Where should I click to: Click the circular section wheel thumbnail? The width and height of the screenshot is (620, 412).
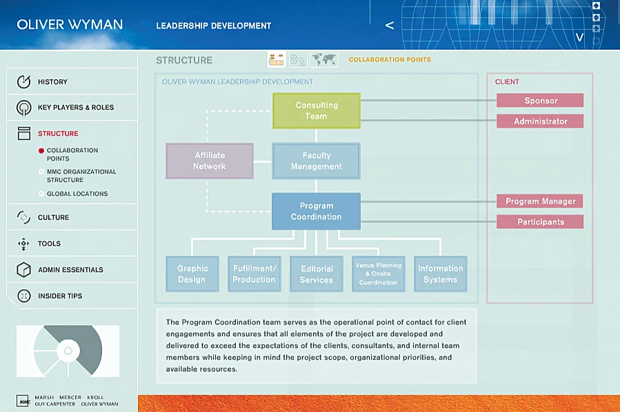[68, 351]
